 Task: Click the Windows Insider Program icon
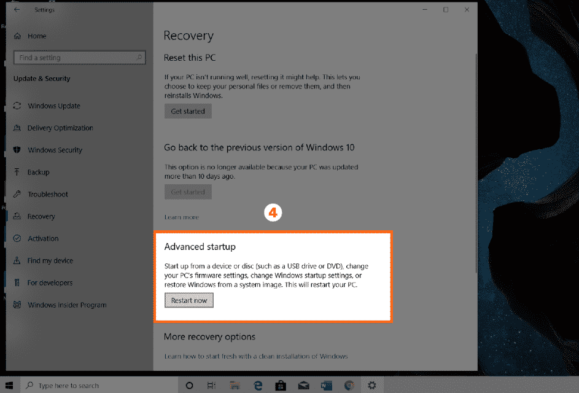coord(17,305)
